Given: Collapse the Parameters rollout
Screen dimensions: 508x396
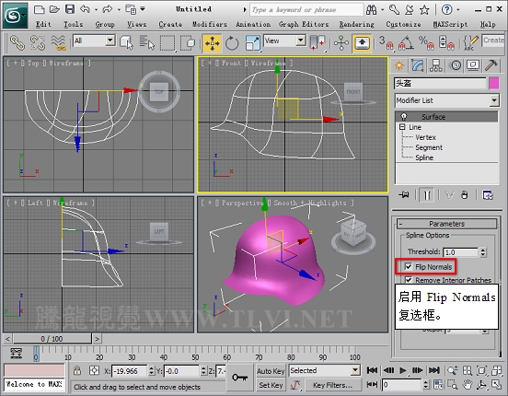Looking at the screenshot, I should (446, 224).
